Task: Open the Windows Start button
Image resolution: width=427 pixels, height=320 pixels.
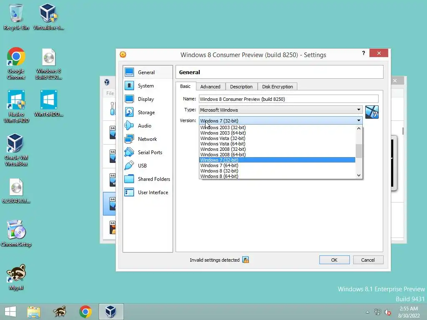Action: point(10,312)
